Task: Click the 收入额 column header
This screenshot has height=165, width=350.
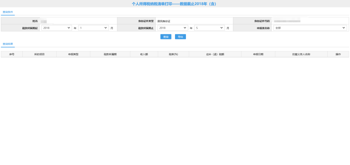Action: [144, 54]
